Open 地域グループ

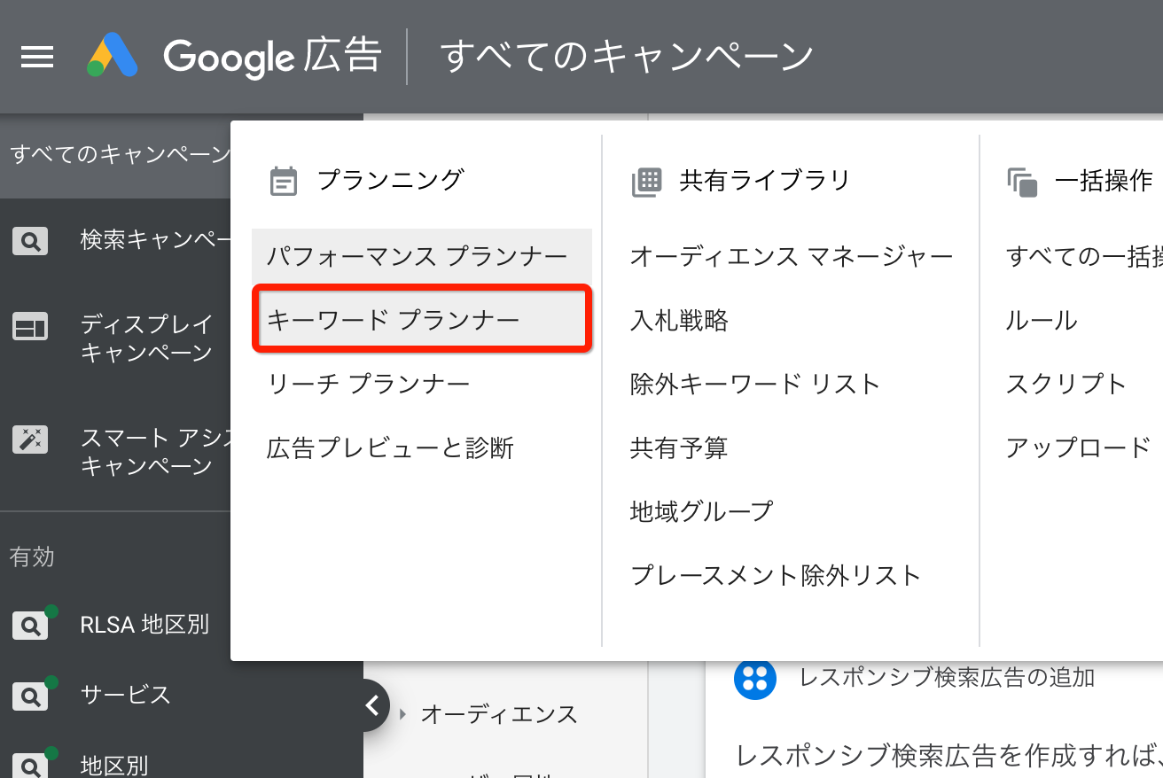click(x=701, y=511)
